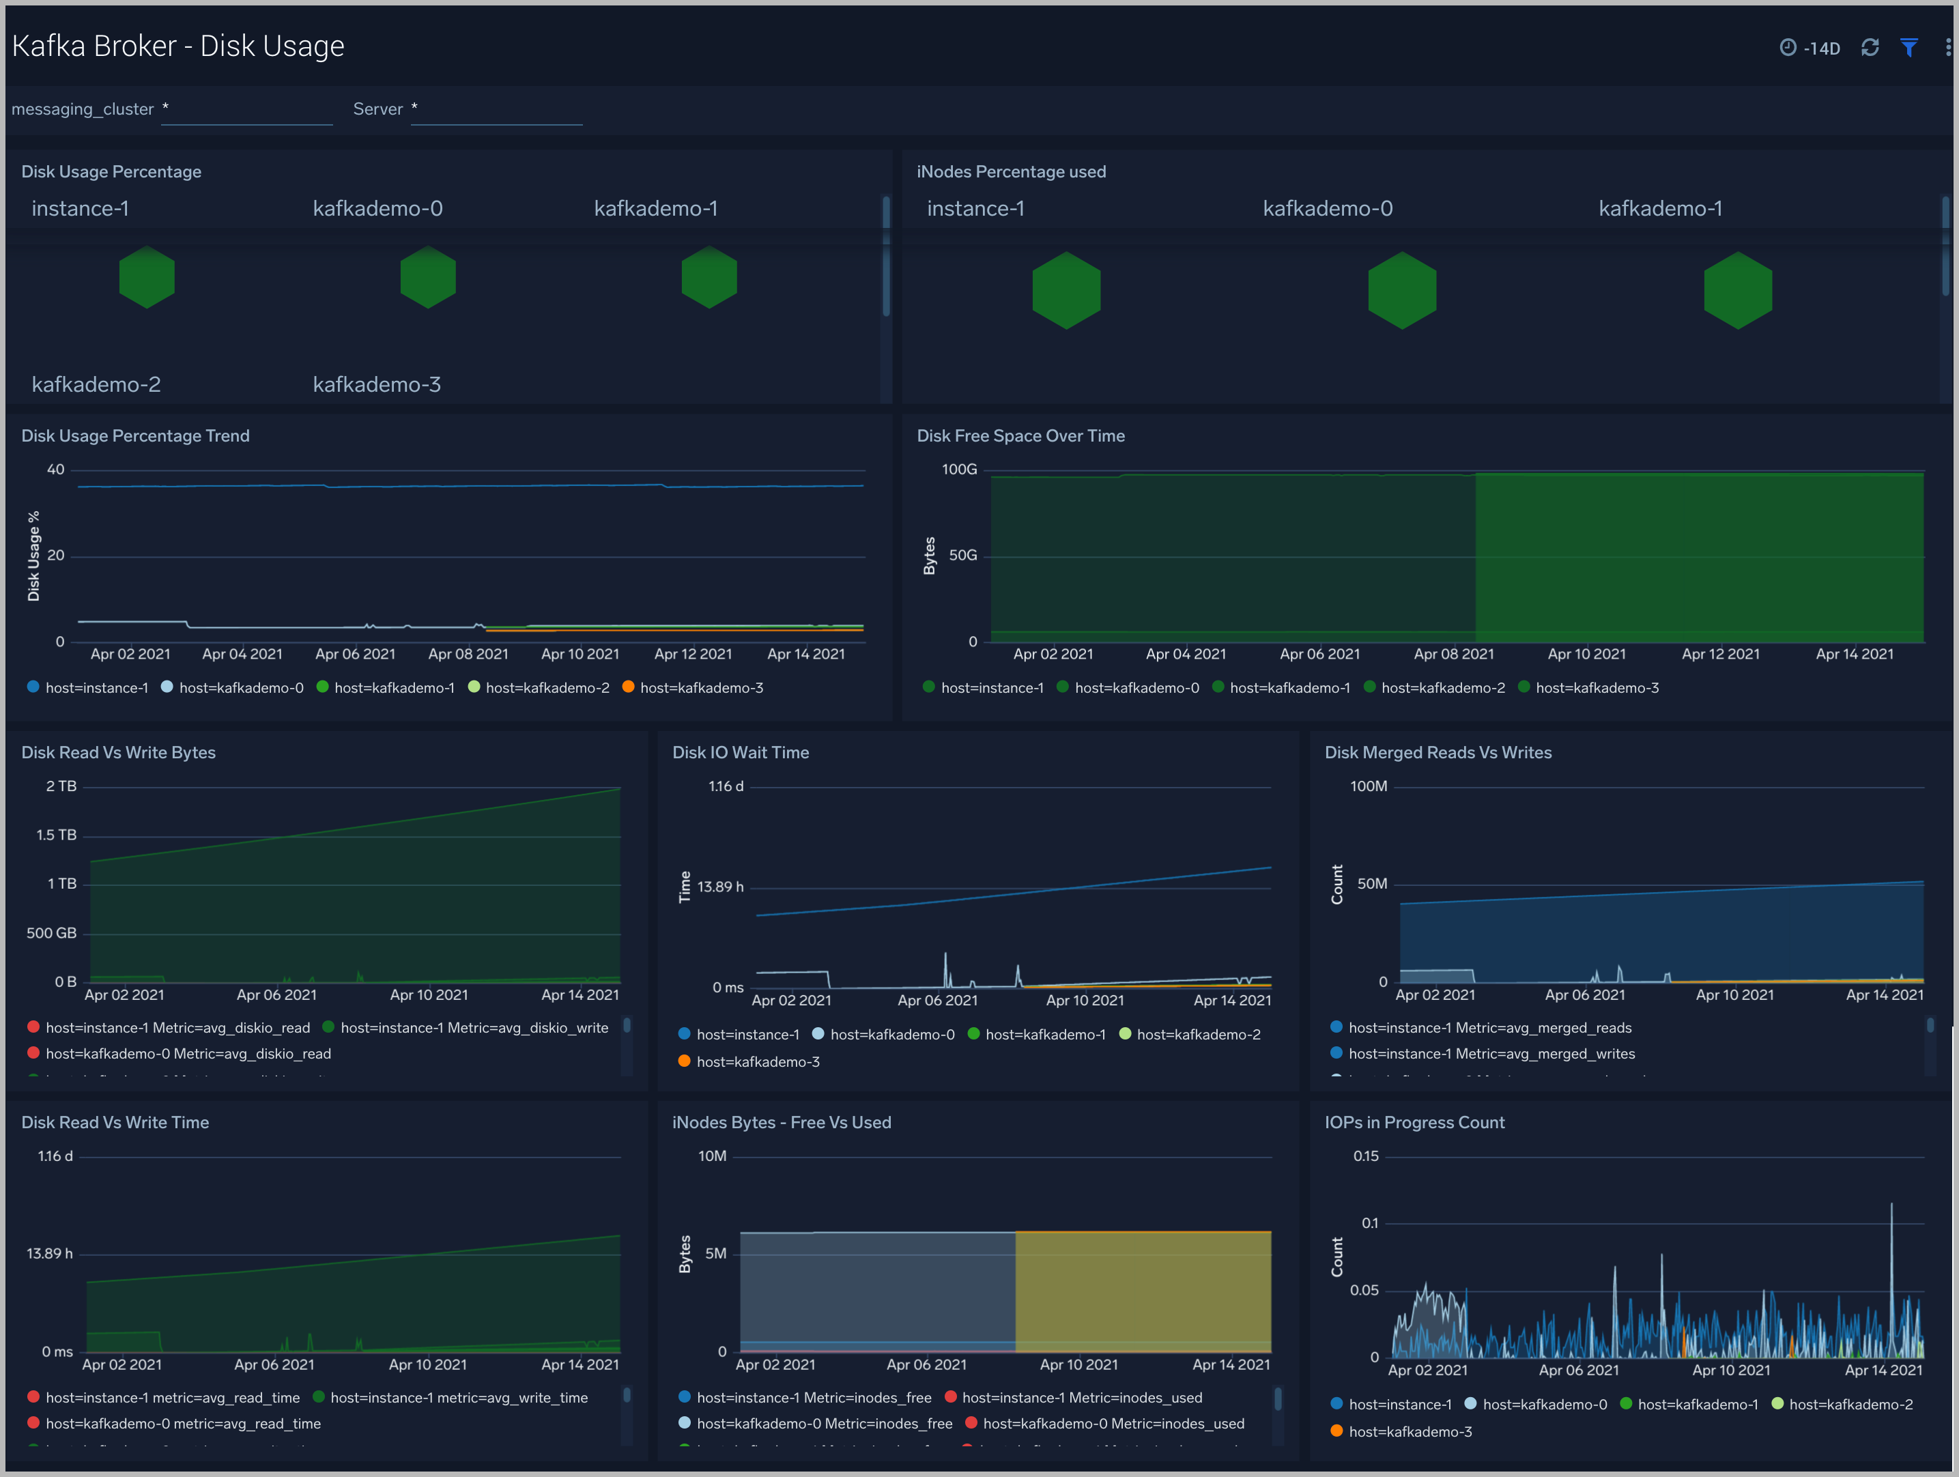This screenshot has width=1959, height=1477.
Task: Click the kafkademo-0 hexagon in iNodes Percentage used
Action: 1401,291
